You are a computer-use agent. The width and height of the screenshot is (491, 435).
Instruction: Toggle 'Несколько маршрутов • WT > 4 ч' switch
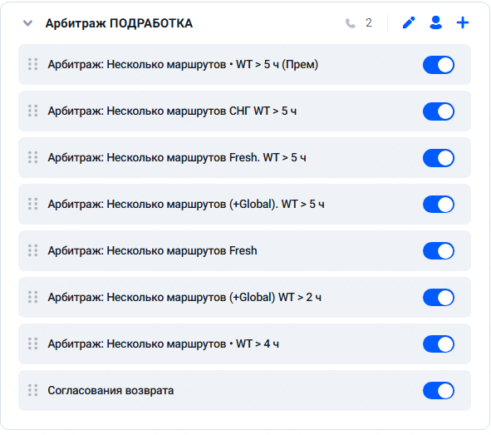(x=439, y=344)
